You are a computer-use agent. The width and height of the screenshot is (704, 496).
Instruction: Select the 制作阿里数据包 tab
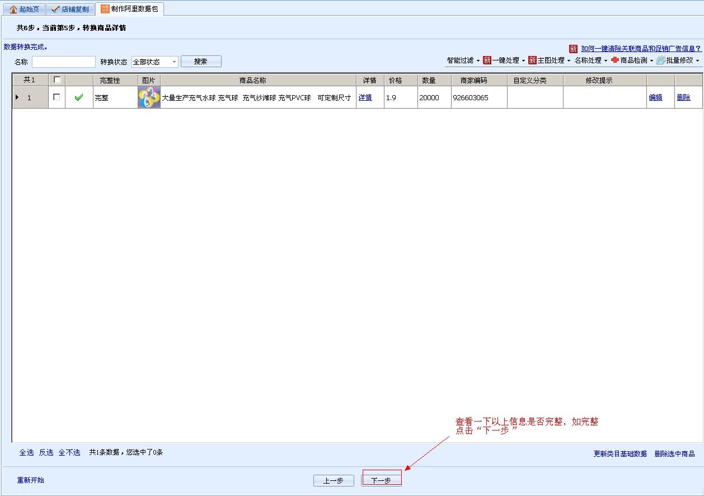point(129,9)
